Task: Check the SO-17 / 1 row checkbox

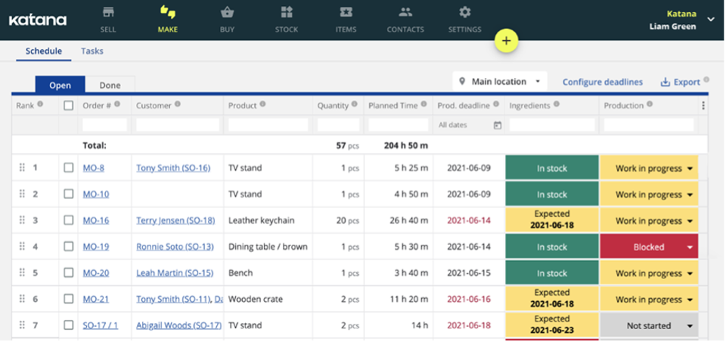Action: pyautogui.click(x=69, y=325)
